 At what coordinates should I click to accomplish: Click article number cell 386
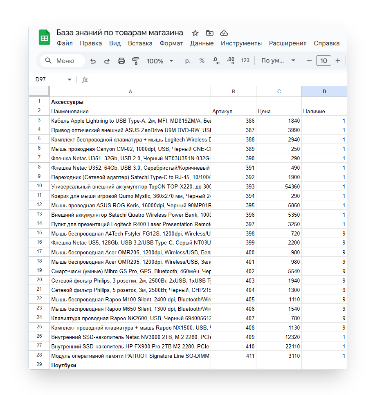coord(234,121)
